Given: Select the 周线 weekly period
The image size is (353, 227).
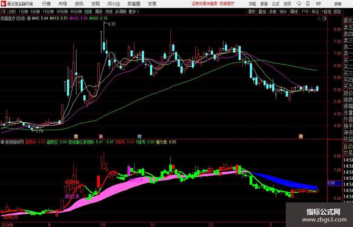Looking at the screenshot, I should tap(99, 12).
